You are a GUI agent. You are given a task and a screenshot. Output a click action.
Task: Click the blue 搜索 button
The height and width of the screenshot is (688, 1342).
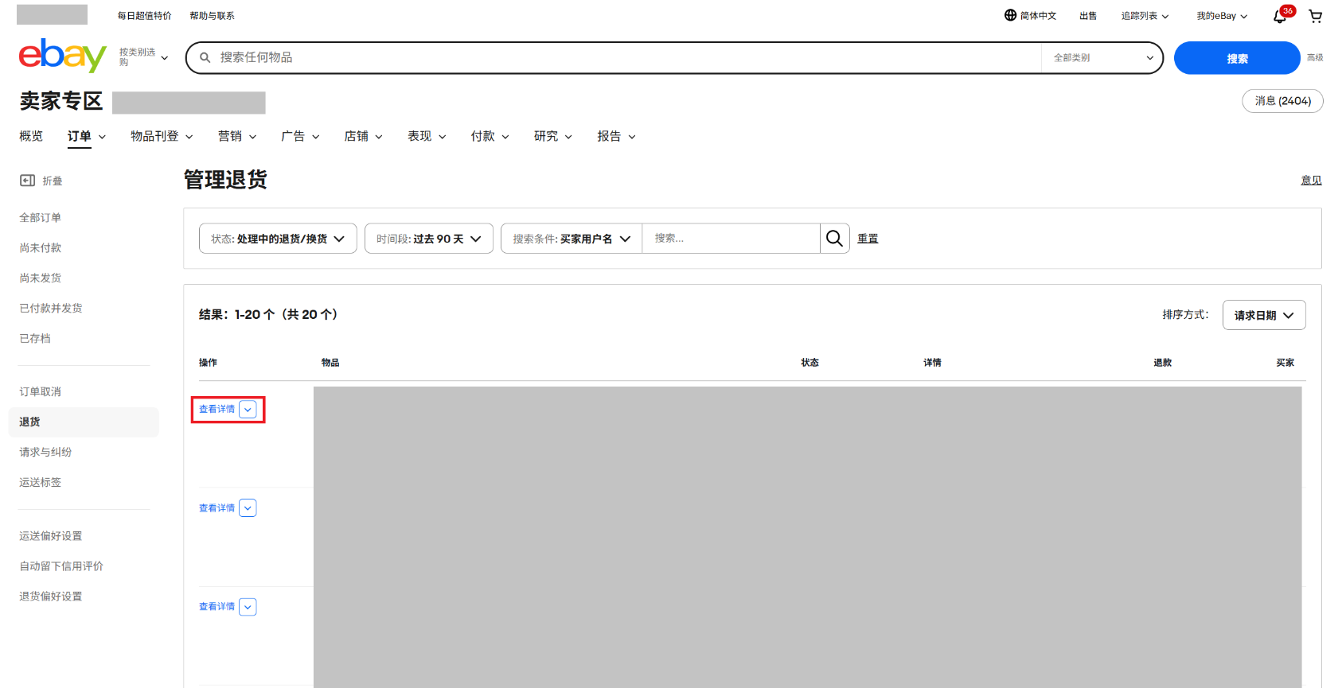[x=1236, y=58]
